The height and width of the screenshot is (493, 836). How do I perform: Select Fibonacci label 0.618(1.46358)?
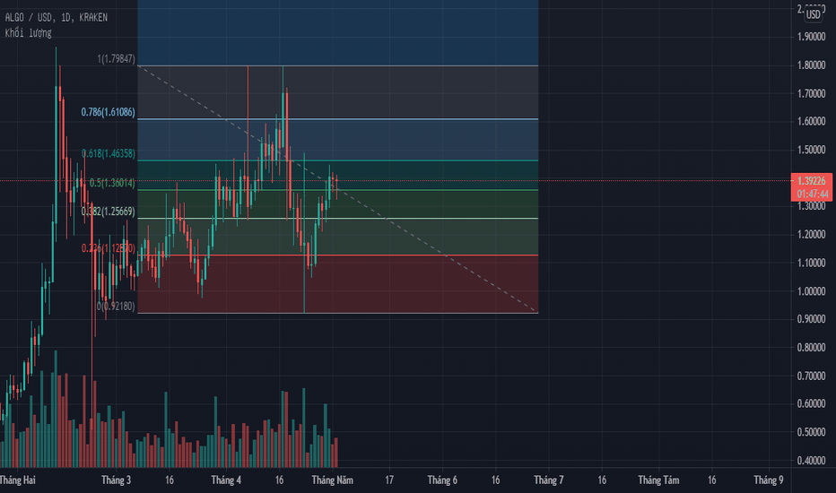109,153
